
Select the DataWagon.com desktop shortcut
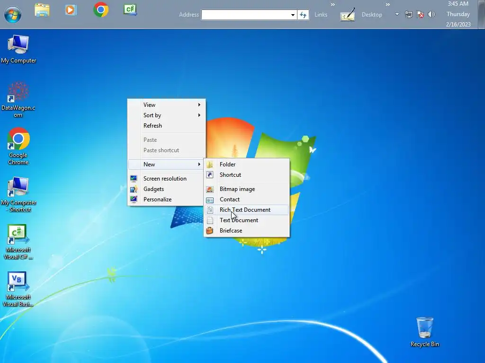18,99
